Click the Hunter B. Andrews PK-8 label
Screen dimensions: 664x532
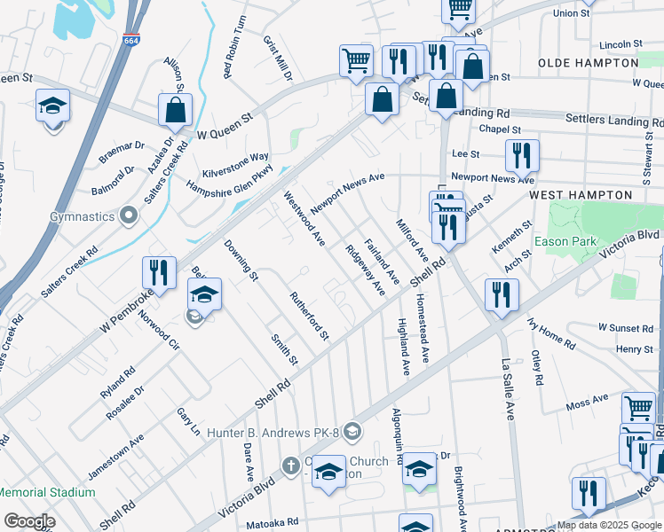click(273, 433)
